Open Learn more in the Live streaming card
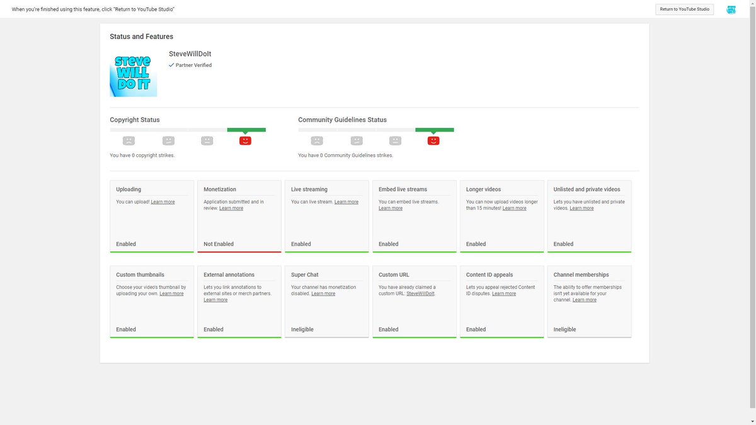Viewport: 756px width, 425px height. [x=346, y=202]
